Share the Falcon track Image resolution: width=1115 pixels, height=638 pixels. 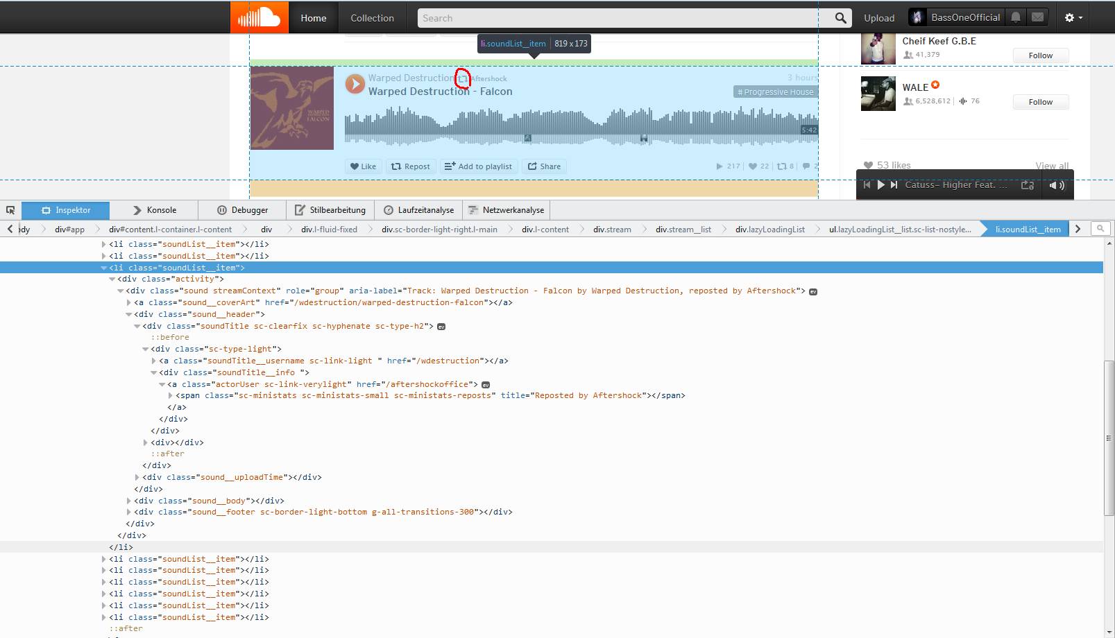point(544,166)
